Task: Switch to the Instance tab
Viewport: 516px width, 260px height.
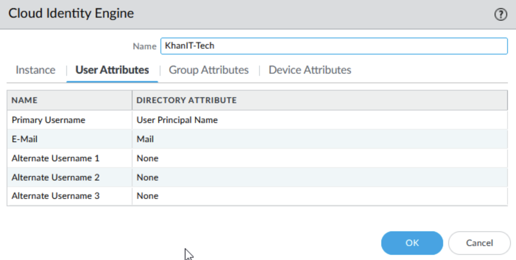Action: tap(35, 70)
